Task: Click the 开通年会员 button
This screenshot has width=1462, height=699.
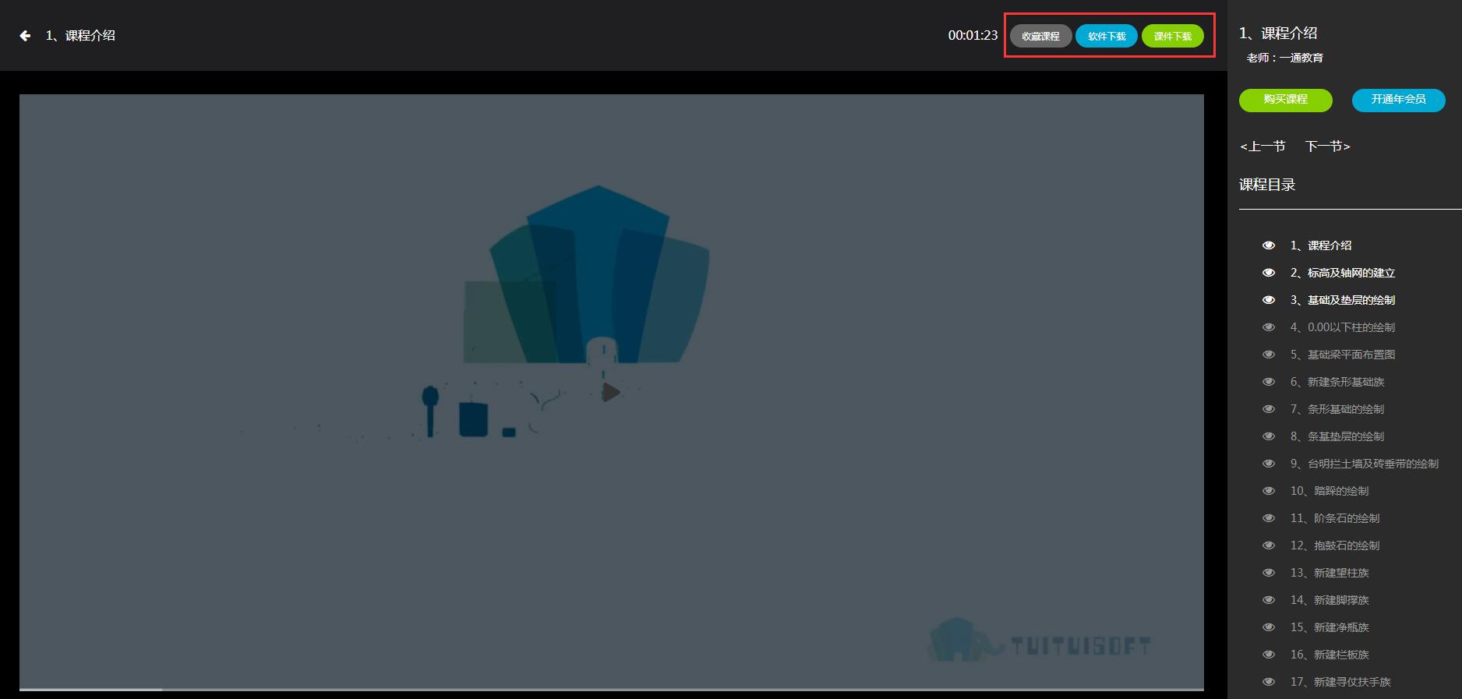Action: pyautogui.click(x=1398, y=100)
